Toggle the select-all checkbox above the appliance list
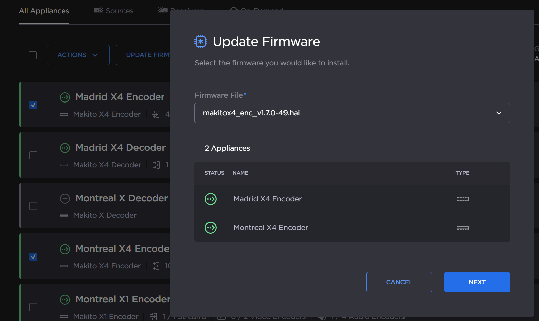 [x=32, y=55]
